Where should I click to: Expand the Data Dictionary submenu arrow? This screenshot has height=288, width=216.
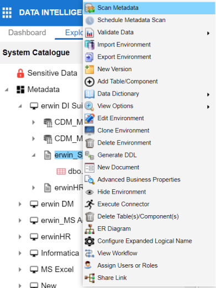pyautogui.click(x=208, y=94)
